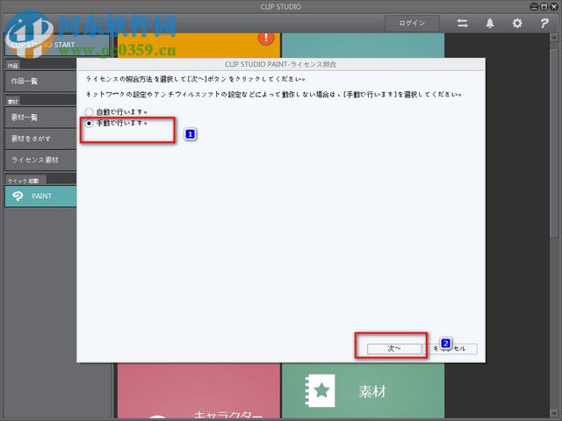The image size is (562, 421).
Task: Click the キャンセル button in dialog
Action: [x=450, y=348]
